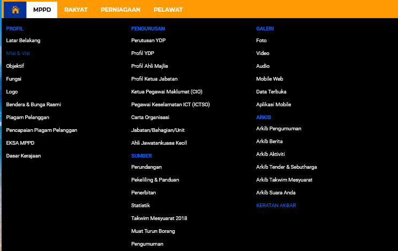398x251 pixels.
Task: Open the PELAWAT menu
Action: 168,10
